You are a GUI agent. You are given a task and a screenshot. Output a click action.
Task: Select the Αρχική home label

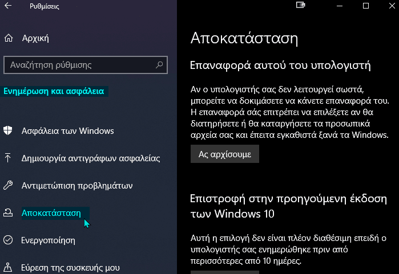coord(35,38)
